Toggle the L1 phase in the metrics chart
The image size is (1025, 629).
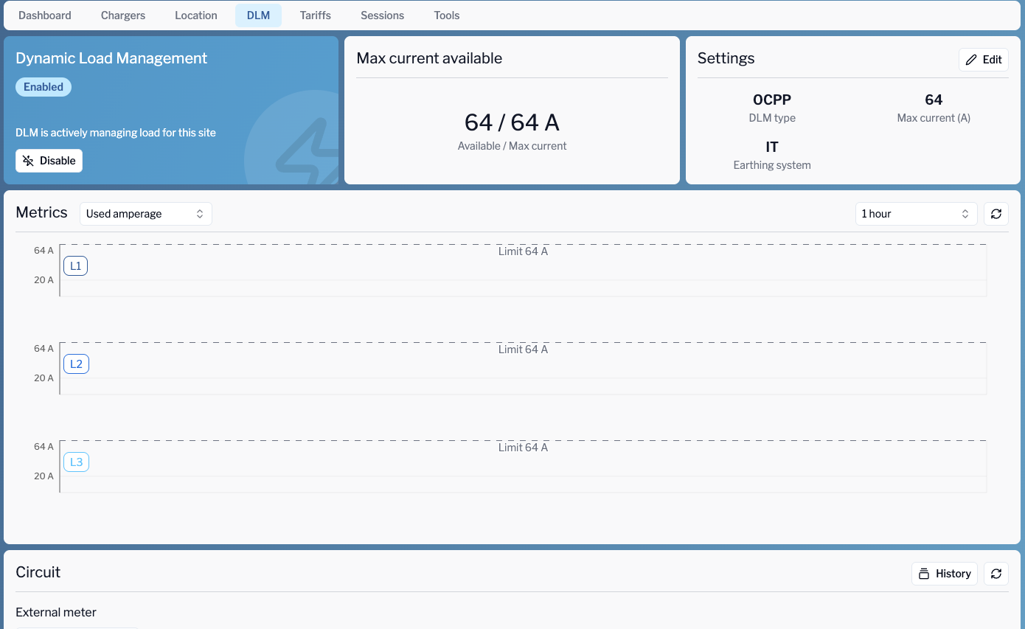pyautogui.click(x=75, y=265)
